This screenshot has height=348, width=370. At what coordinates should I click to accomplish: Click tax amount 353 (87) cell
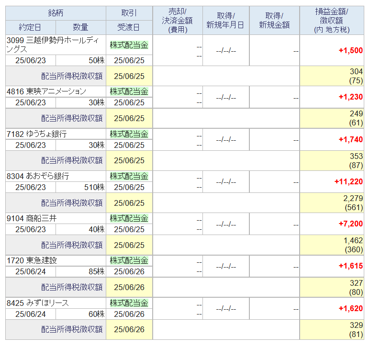[x=332, y=161]
